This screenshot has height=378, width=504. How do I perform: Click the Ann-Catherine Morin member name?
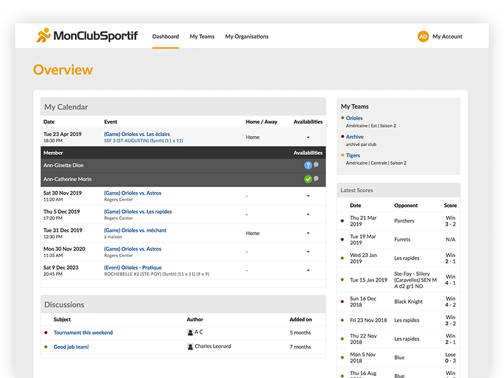pos(67,179)
